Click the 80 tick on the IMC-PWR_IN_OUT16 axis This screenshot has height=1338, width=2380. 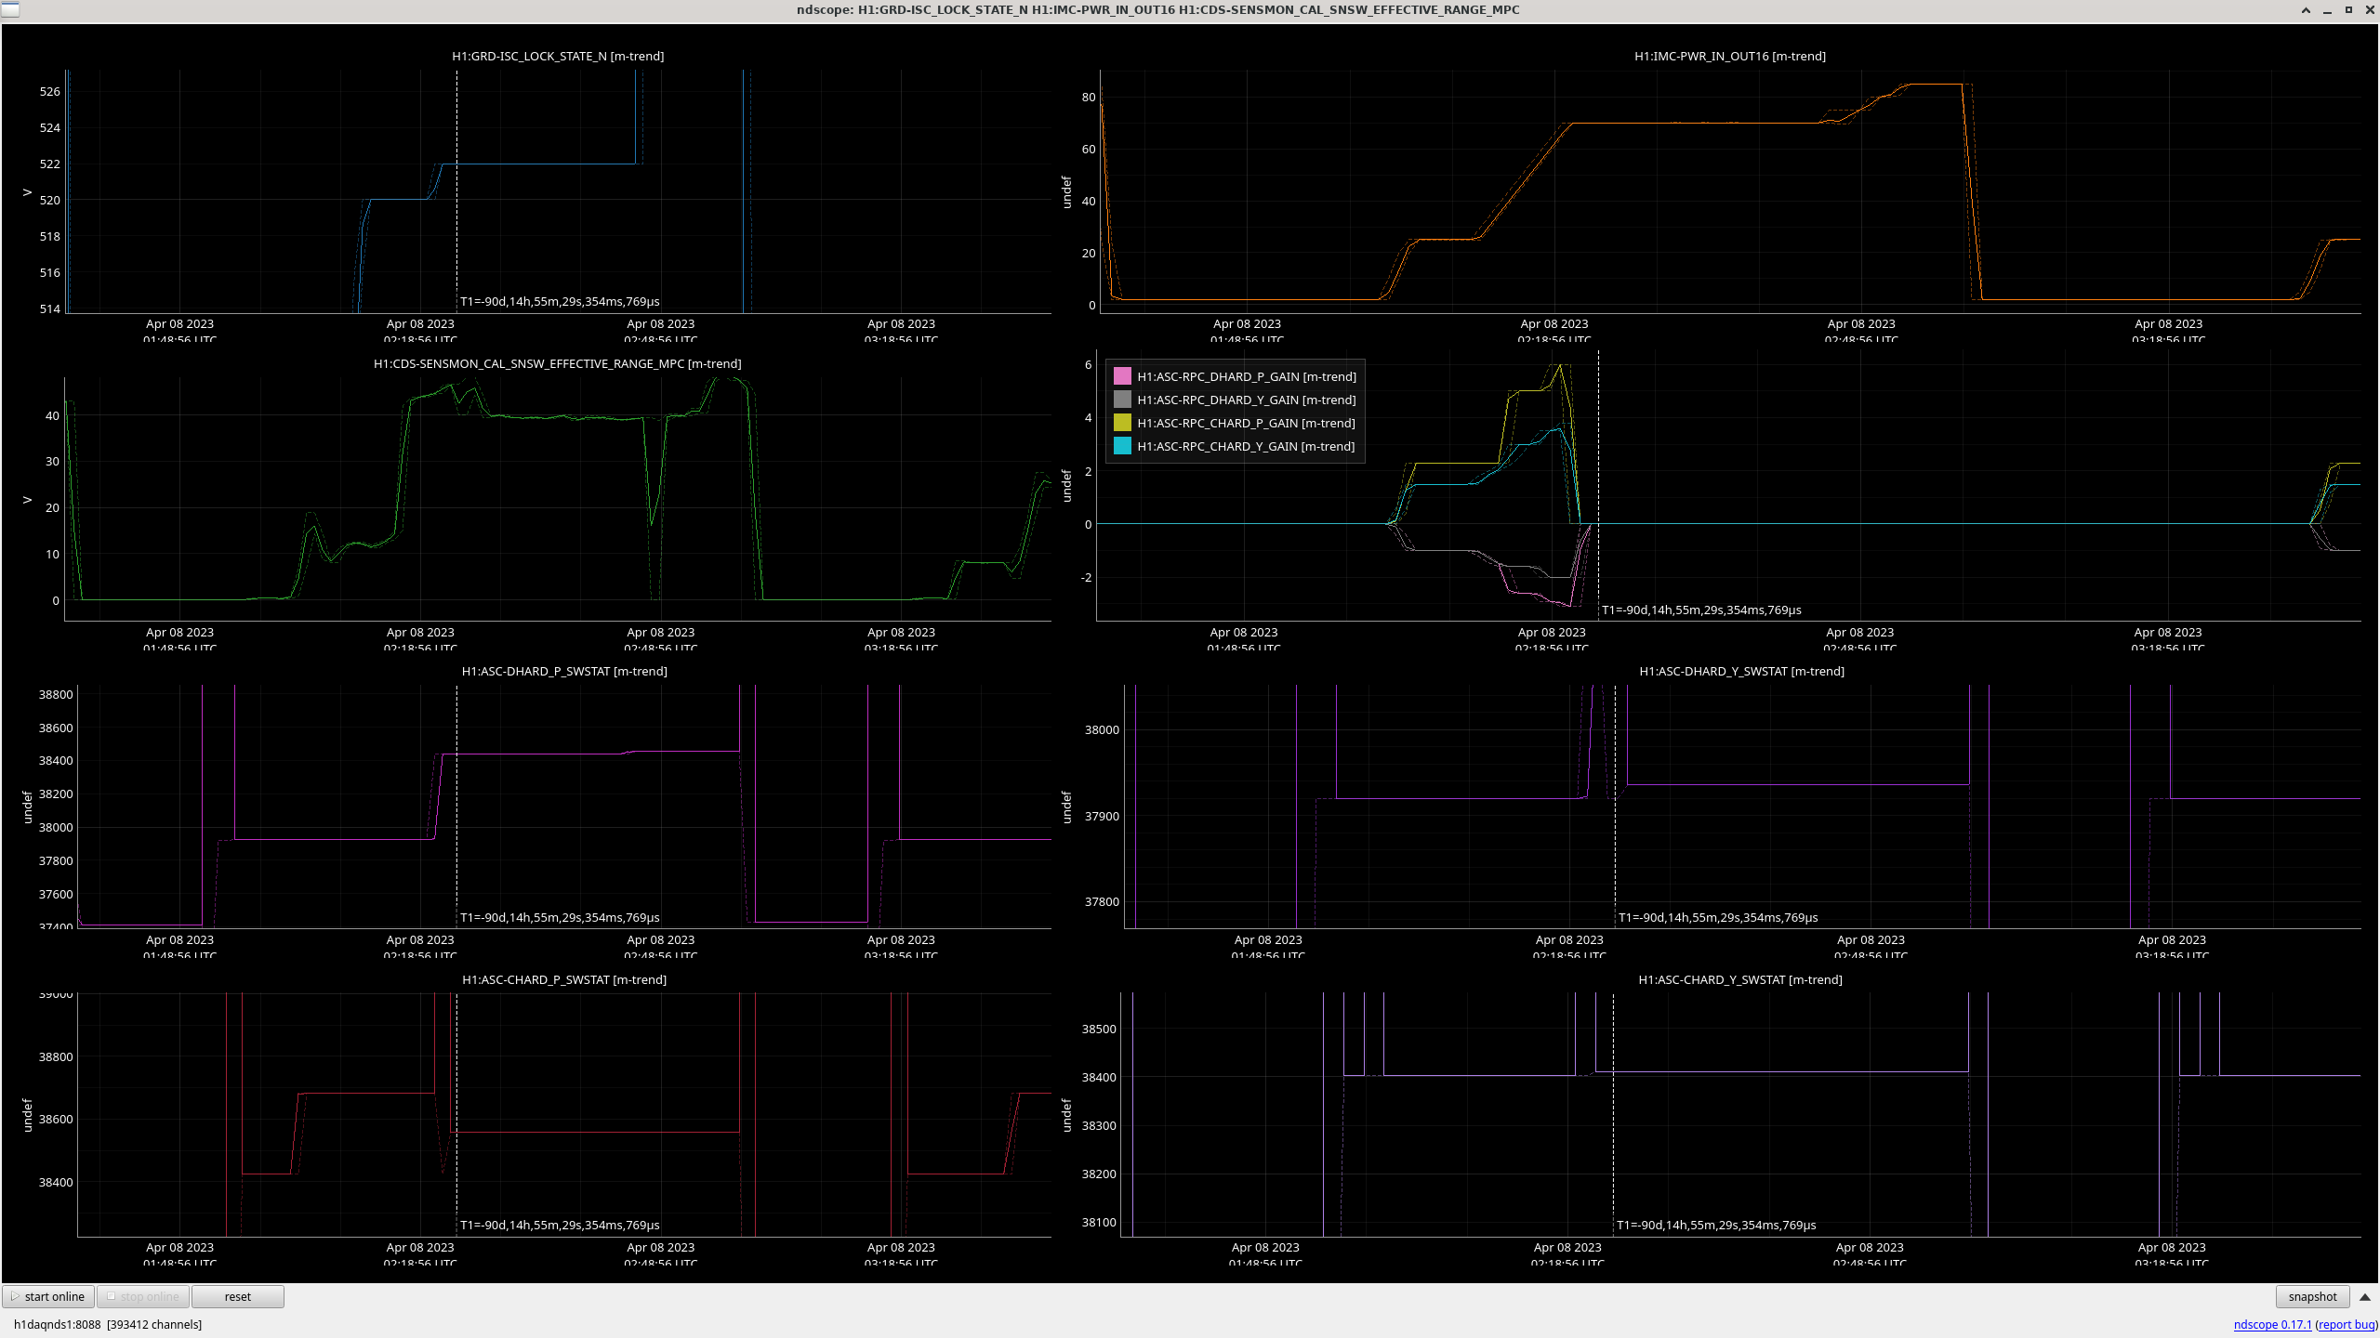click(1089, 97)
